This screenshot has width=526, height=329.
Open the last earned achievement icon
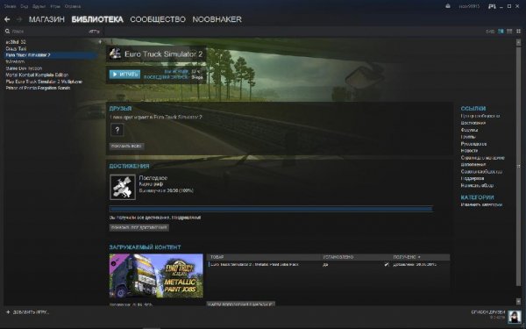(123, 187)
